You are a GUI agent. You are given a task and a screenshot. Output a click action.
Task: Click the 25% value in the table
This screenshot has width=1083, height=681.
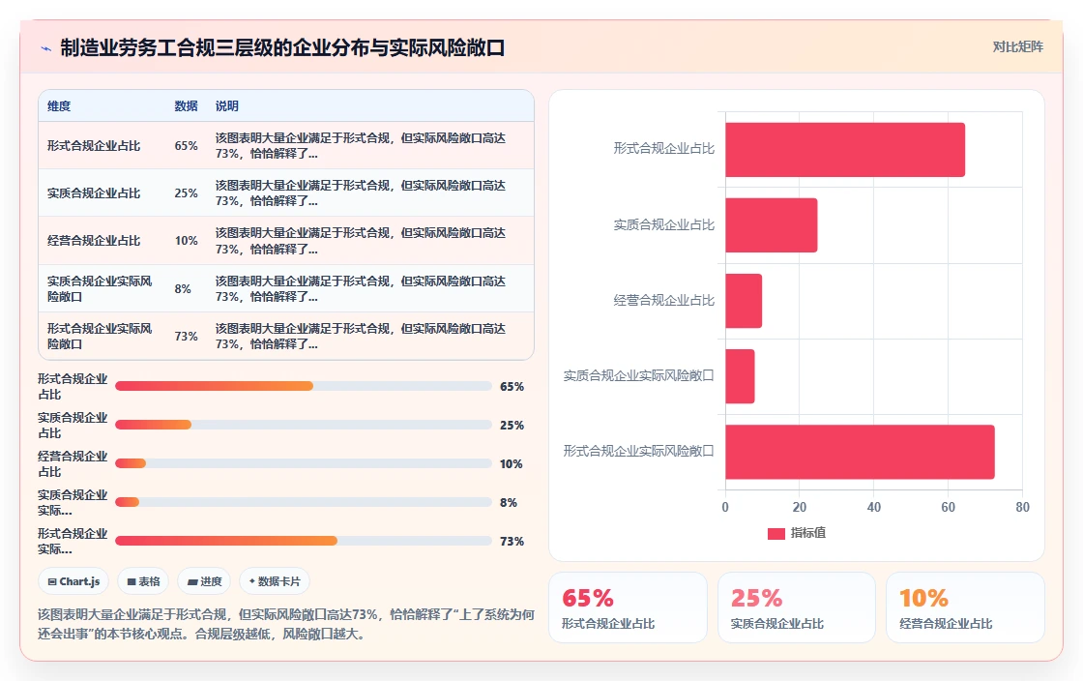coord(186,193)
